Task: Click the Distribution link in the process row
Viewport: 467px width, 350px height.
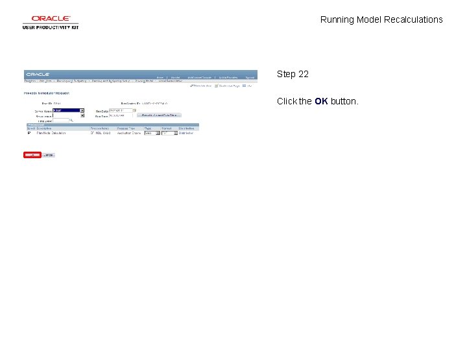Action: [186, 133]
